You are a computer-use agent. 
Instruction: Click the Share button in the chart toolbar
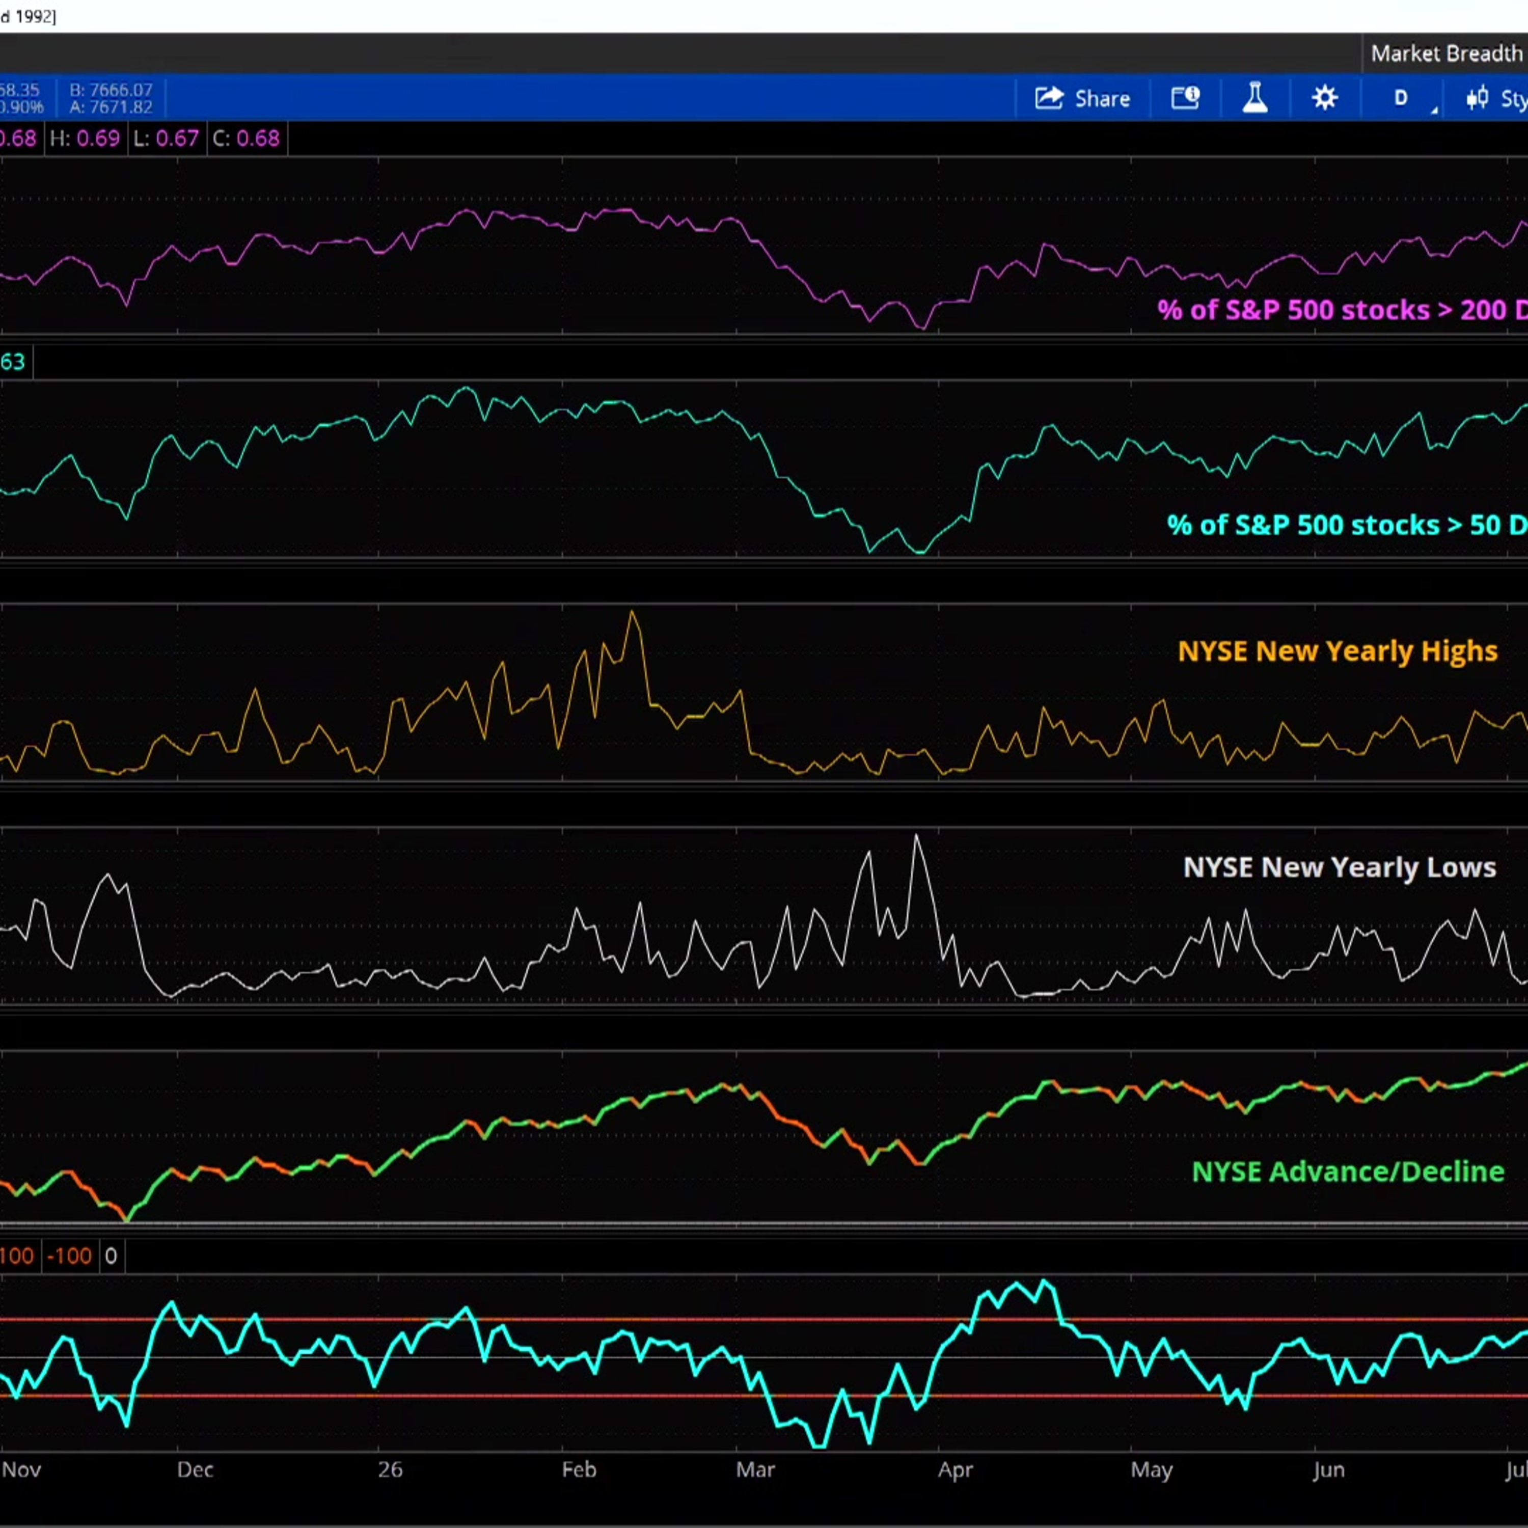(x=1082, y=98)
